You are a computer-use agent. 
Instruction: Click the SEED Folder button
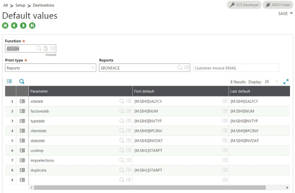click(x=278, y=5)
